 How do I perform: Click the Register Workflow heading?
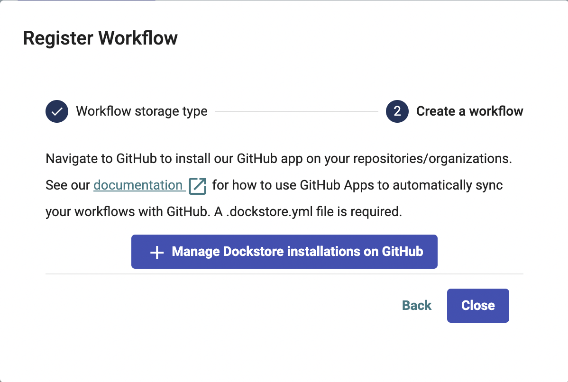click(x=101, y=38)
